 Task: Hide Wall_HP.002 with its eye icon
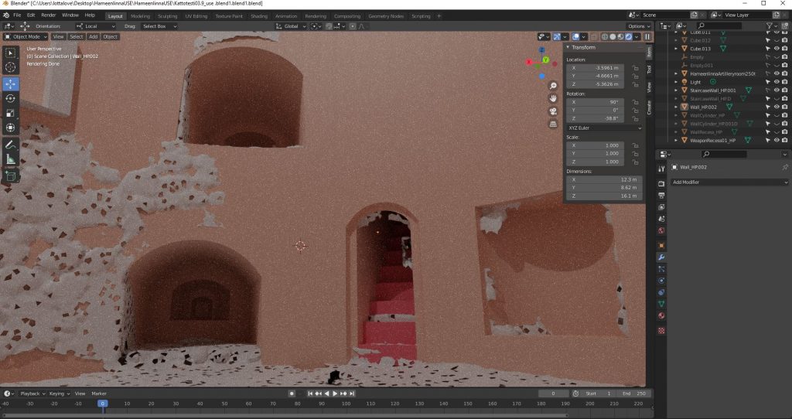776,107
